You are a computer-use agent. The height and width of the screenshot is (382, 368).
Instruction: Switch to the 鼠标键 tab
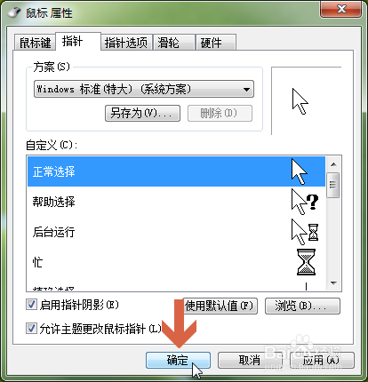click(35, 43)
